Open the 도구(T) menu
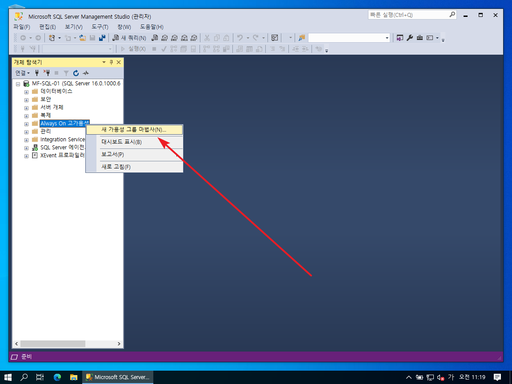Viewport: 512px width, 384px height. pos(100,27)
